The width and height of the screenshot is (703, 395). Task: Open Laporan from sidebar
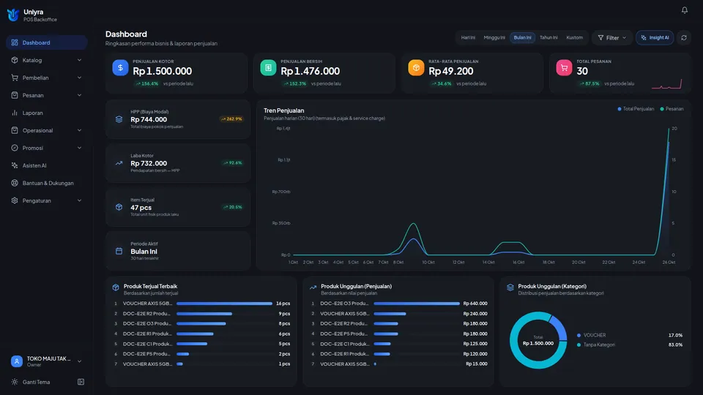[47, 113]
